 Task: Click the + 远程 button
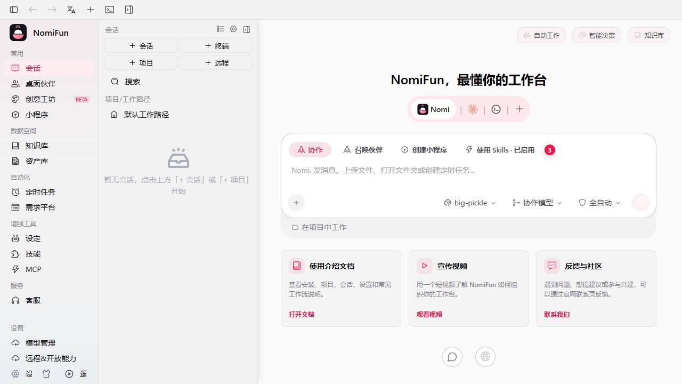(x=216, y=62)
